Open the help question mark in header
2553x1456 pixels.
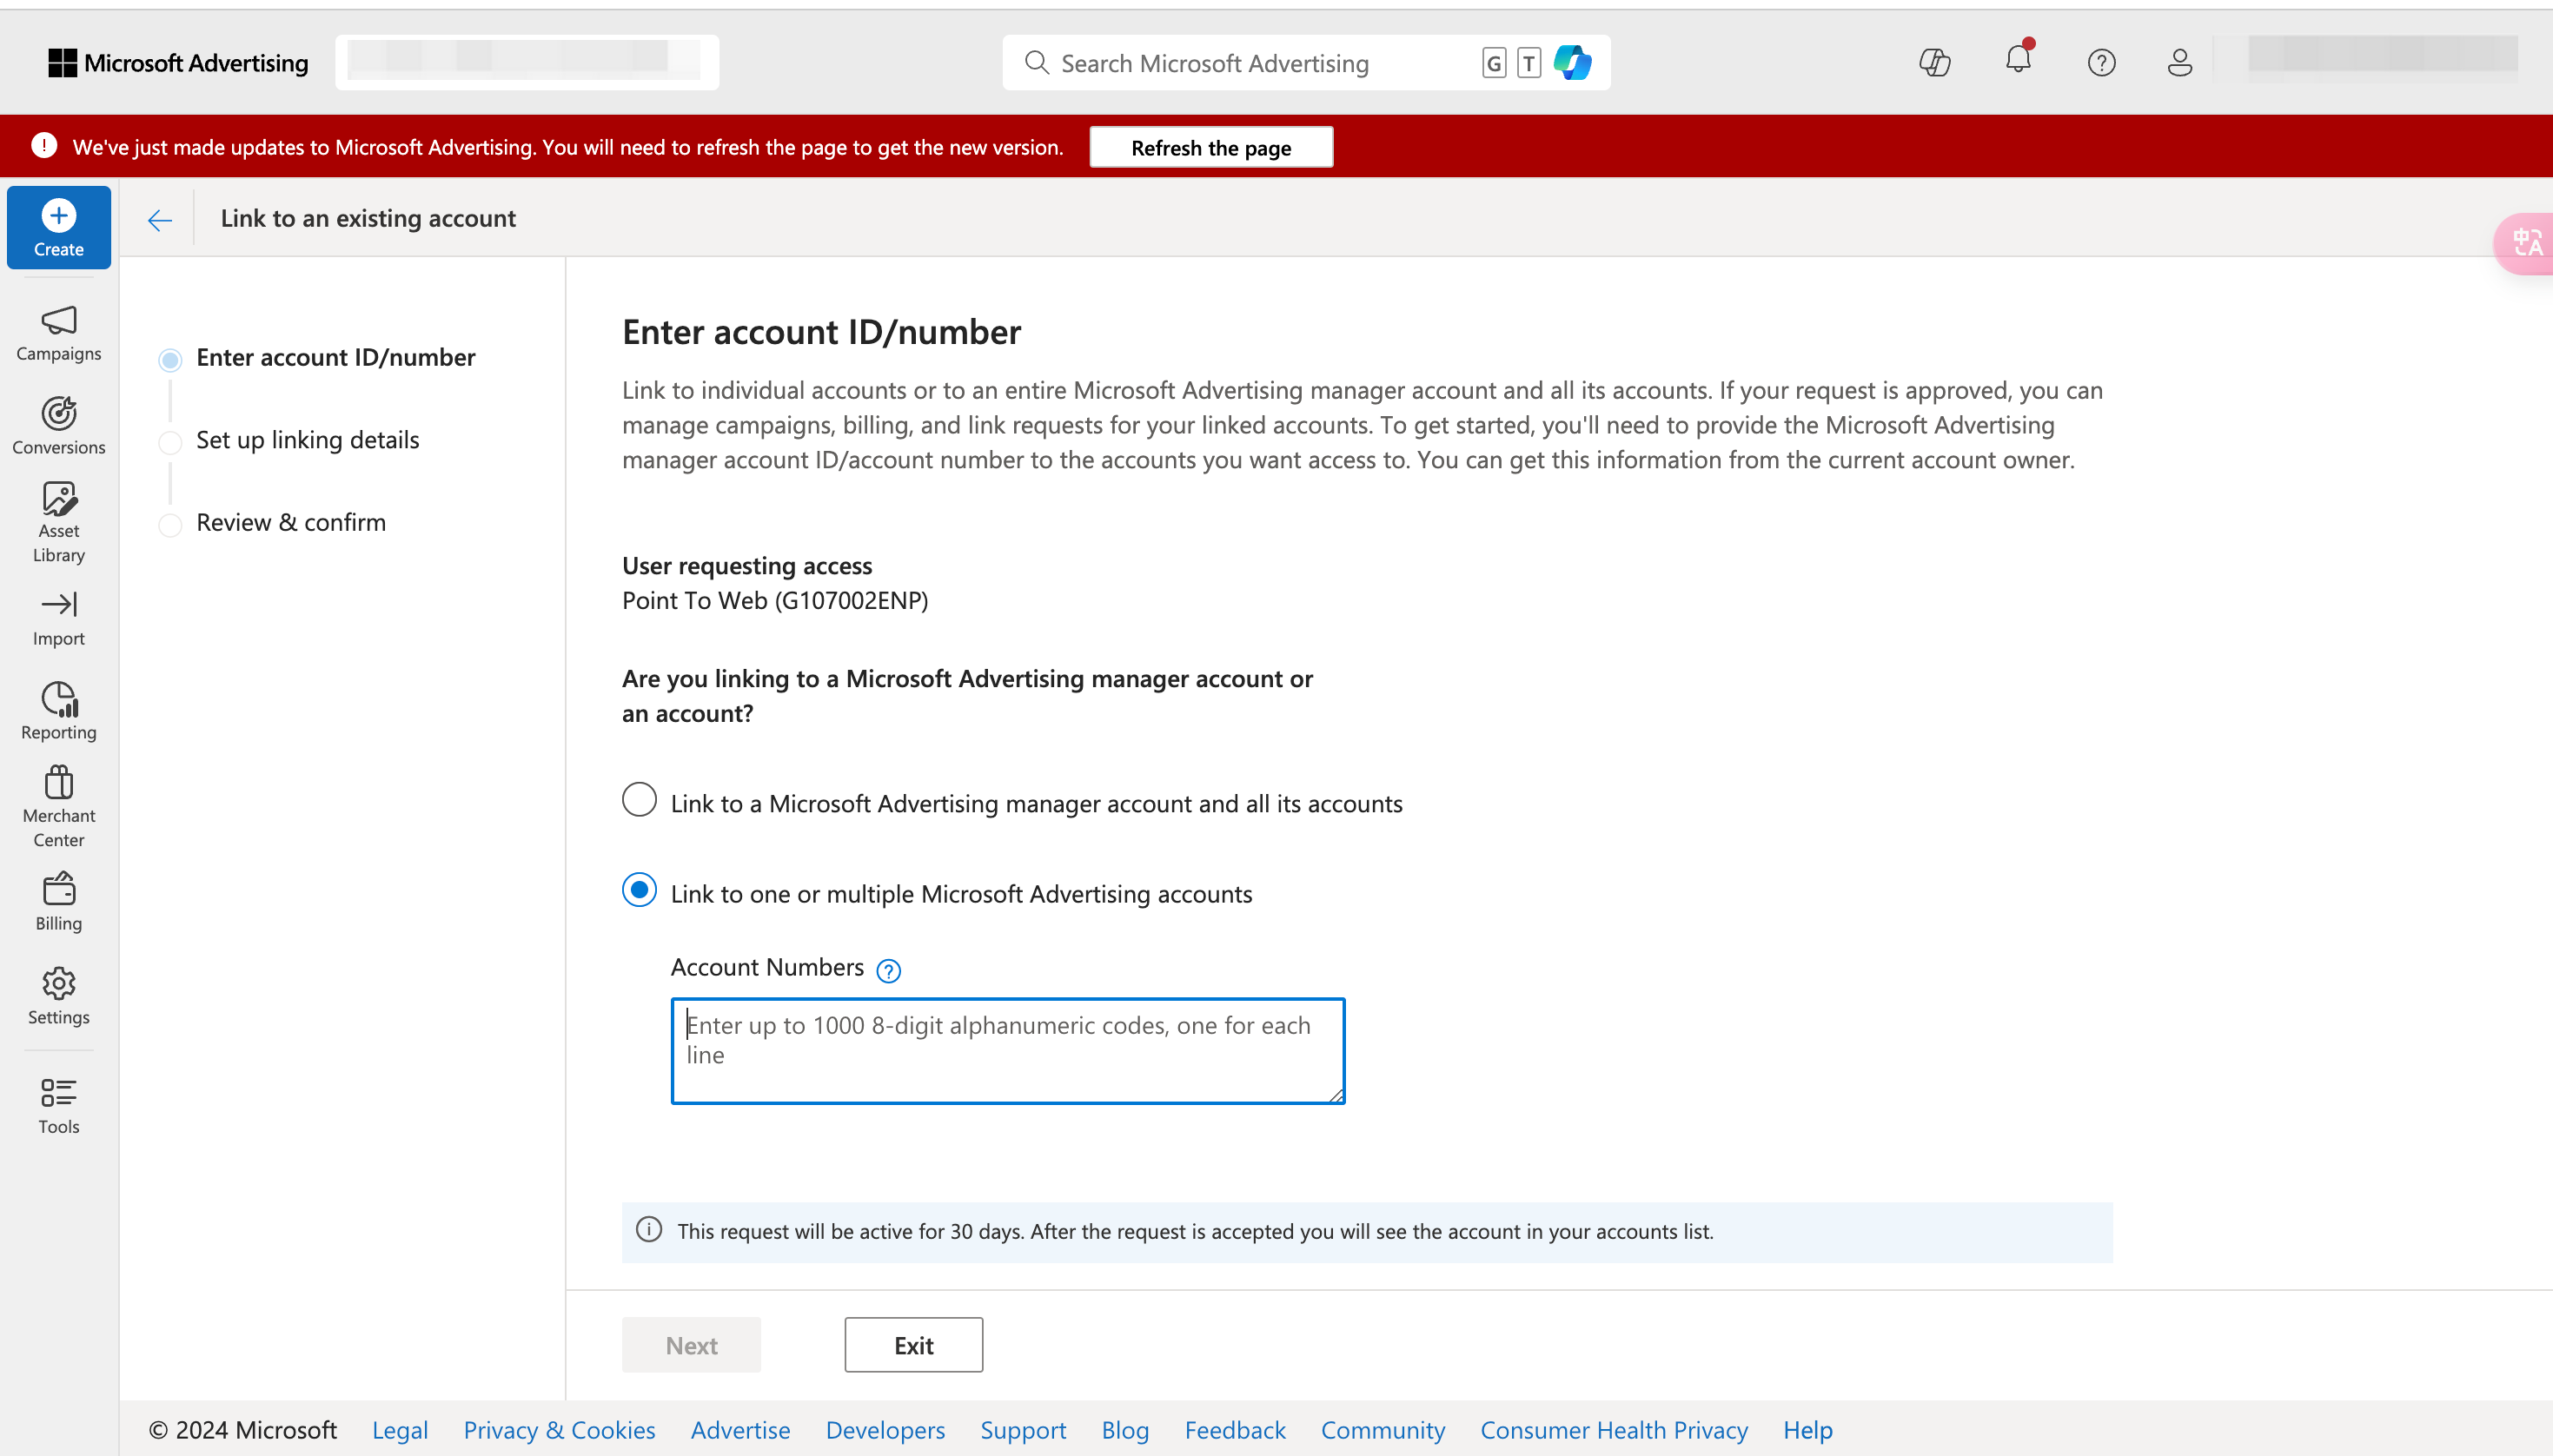[x=2102, y=63]
